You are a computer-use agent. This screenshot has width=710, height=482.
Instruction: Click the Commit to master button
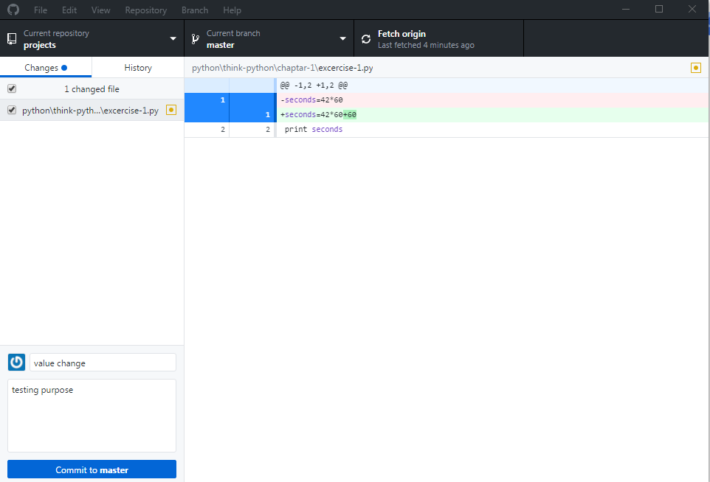(92, 469)
